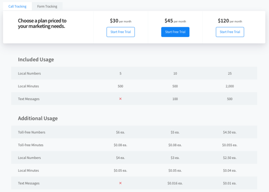Switch to the Form Tracking tab
269x192 pixels.
point(47,6)
